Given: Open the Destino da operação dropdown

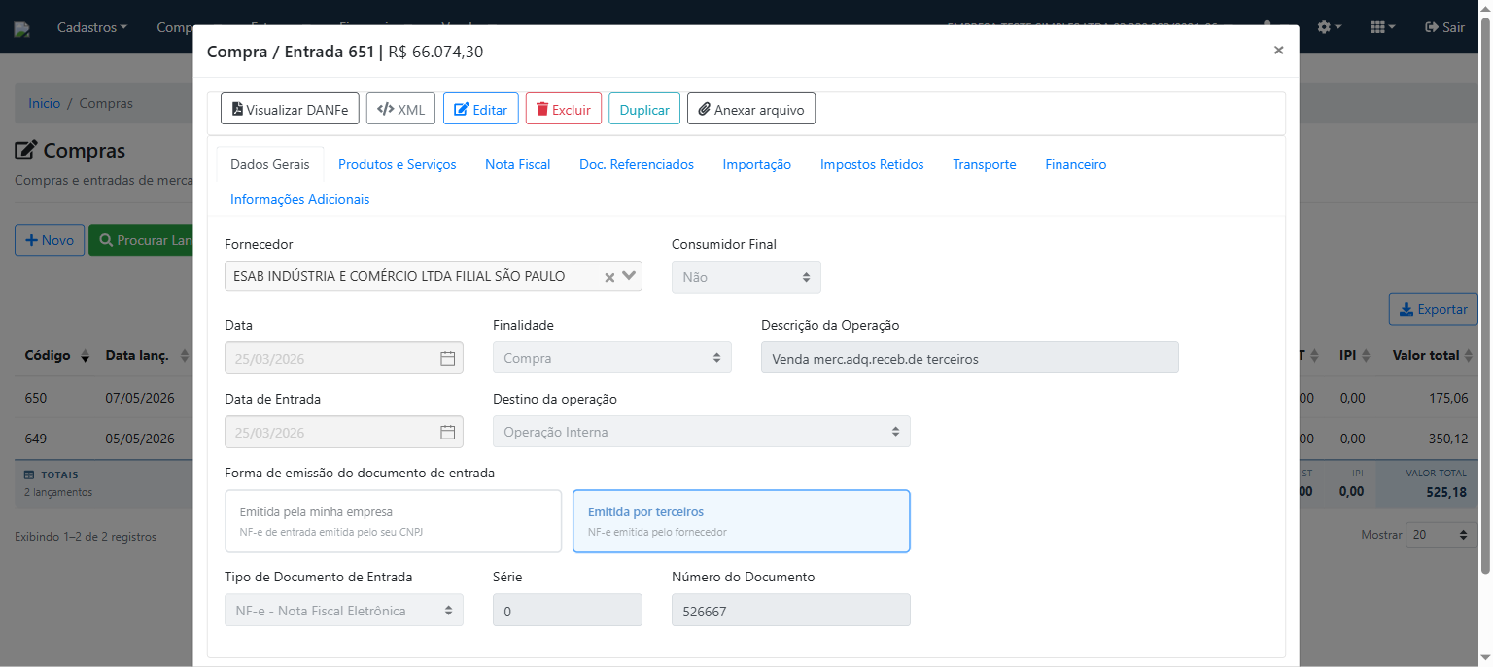Looking at the screenshot, I should coord(701,432).
